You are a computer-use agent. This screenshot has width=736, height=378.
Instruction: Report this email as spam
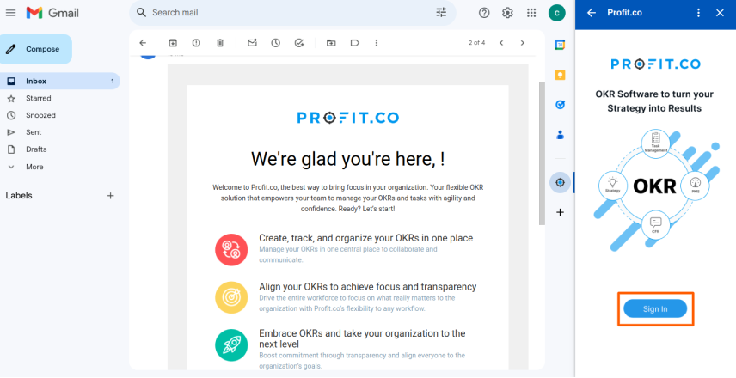(196, 43)
